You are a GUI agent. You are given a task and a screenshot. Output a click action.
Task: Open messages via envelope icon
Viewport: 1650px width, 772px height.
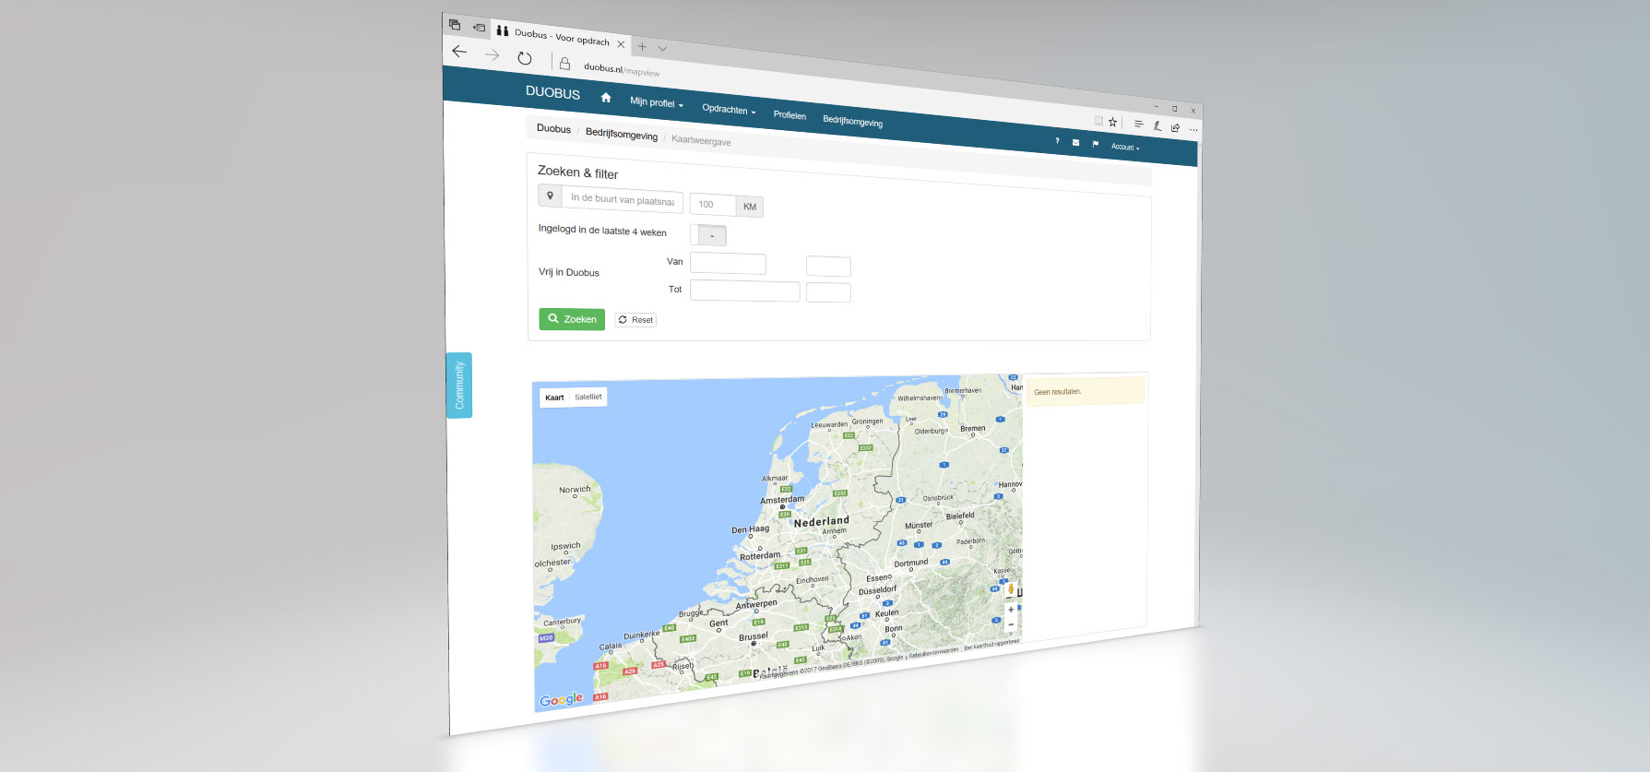(x=1075, y=143)
